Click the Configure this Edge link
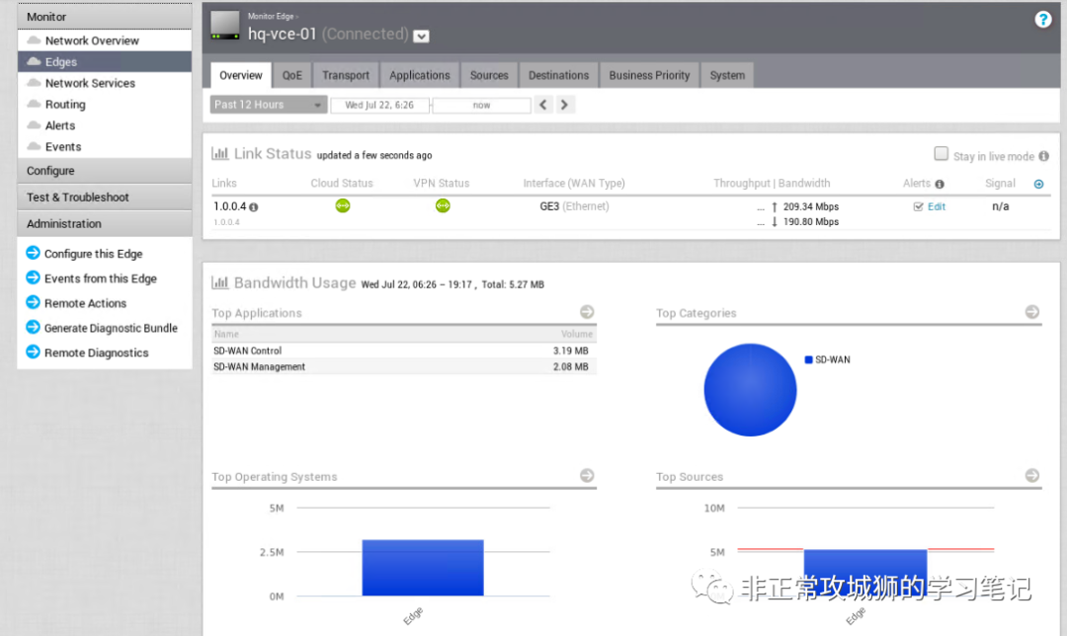The width and height of the screenshot is (1067, 636). [93, 254]
